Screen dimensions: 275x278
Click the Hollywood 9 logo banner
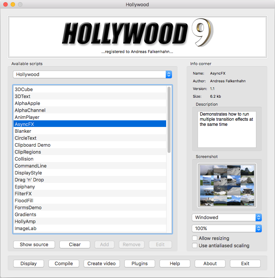coord(137,36)
